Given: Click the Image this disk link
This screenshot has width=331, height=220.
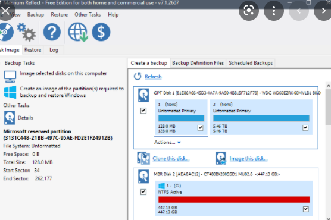Looking at the screenshot, I should click(x=248, y=158).
